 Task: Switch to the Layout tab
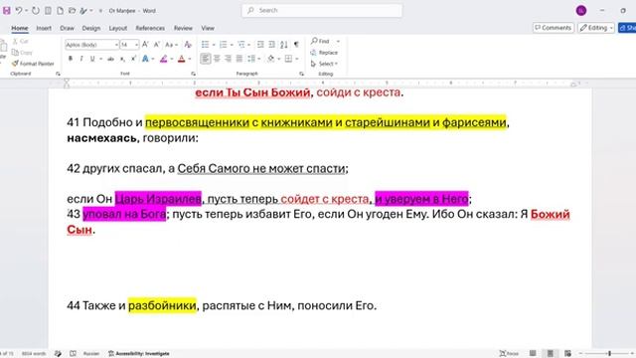(118, 28)
